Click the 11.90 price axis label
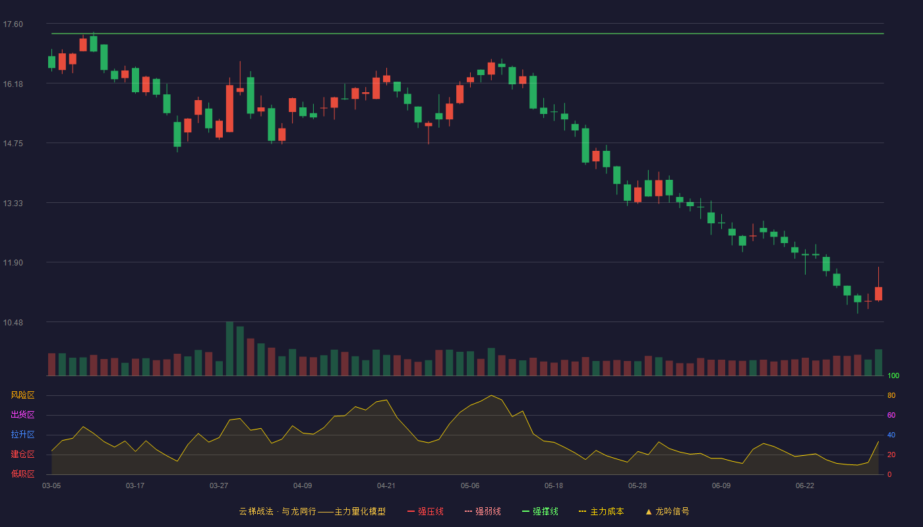923x527 pixels. pos(13,263)
